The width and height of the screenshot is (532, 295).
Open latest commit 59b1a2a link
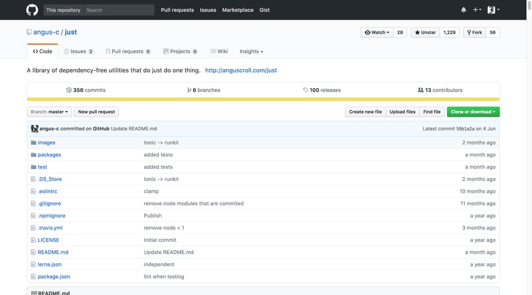465,129
